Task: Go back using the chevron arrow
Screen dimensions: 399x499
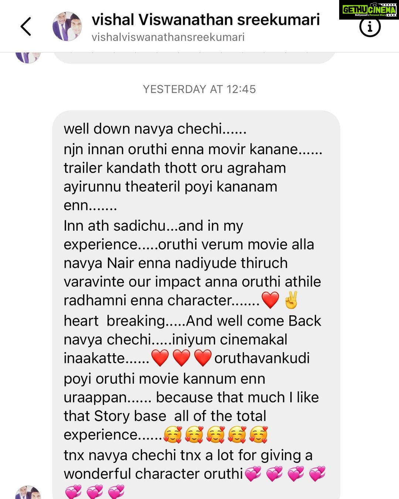Action: (x=26, y=27)
